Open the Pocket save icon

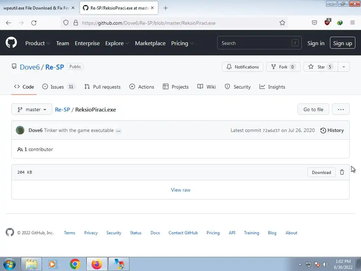[314, 23]
